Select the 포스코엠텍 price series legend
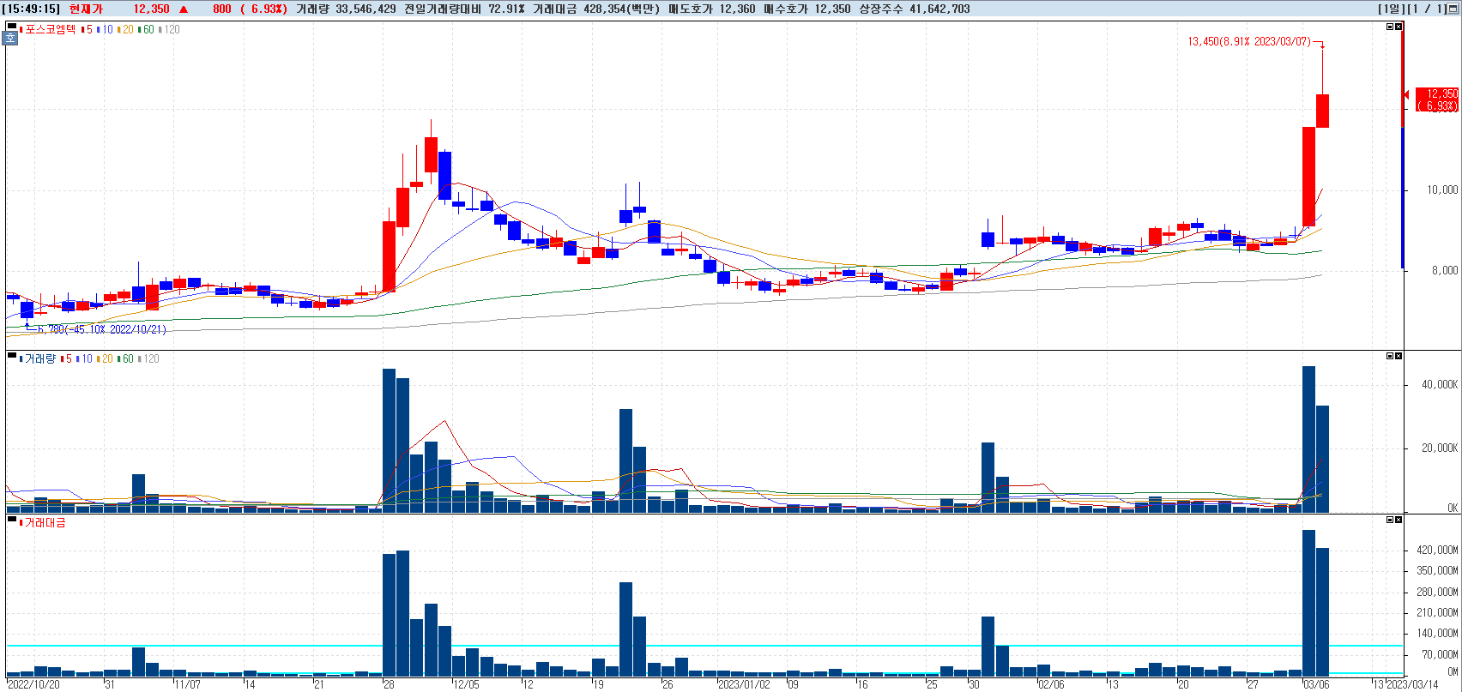The image size is (1462, 692). (48, 29)
